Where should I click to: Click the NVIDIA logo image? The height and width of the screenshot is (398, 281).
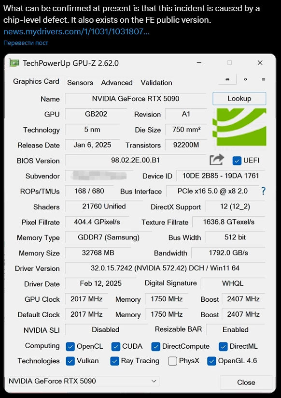pyautogui.click(x=239, y=127)
